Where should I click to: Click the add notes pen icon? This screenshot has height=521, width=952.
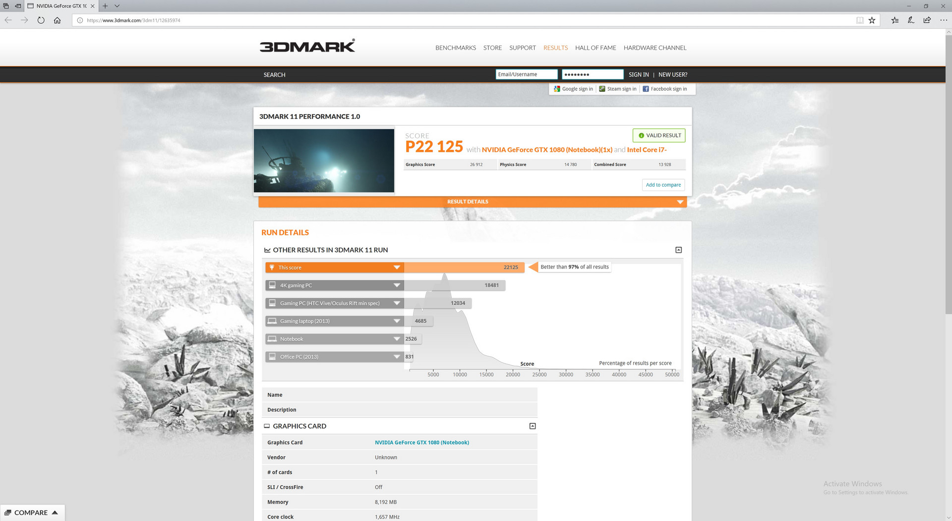[x=911, y=20]
